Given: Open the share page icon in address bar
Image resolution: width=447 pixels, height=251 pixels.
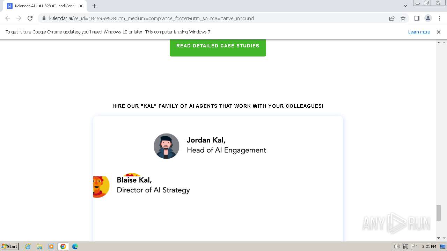Looking at the screenshot, I should pyautogui.click(x=392, y=18).
